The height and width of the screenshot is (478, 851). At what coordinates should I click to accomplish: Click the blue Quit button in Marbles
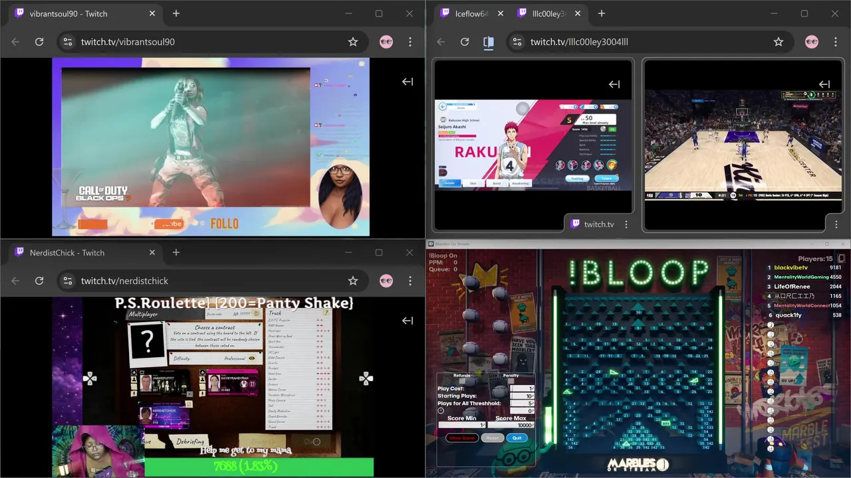[x=517, y=438]
